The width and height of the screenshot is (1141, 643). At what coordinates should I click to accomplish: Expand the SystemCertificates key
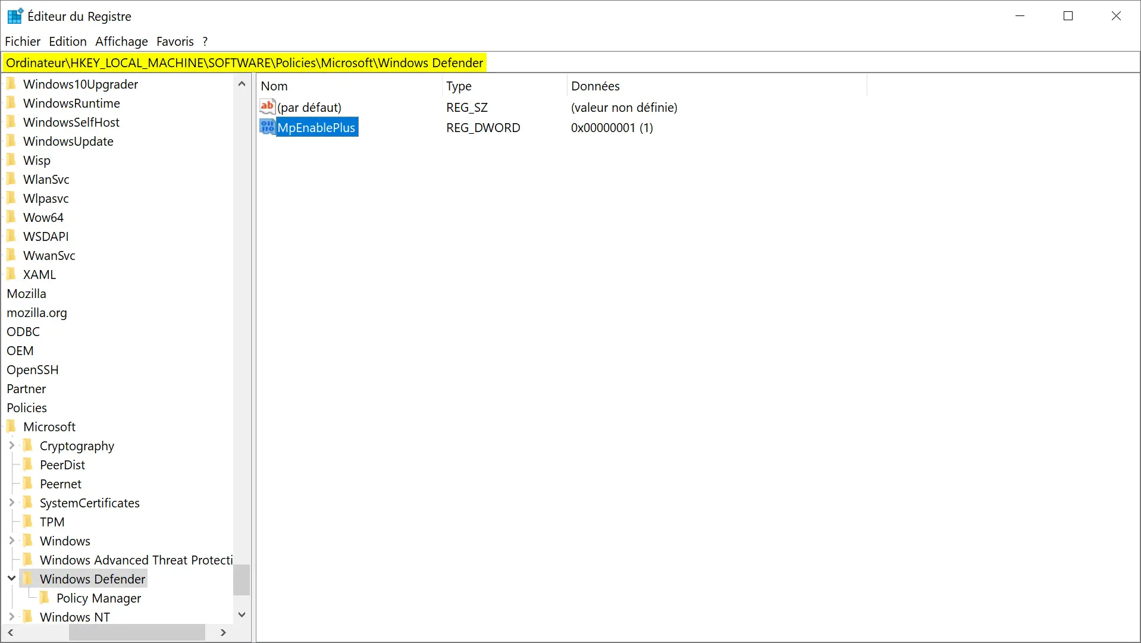pos(11,502)
